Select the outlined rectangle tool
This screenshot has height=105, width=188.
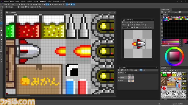(1, 28)
